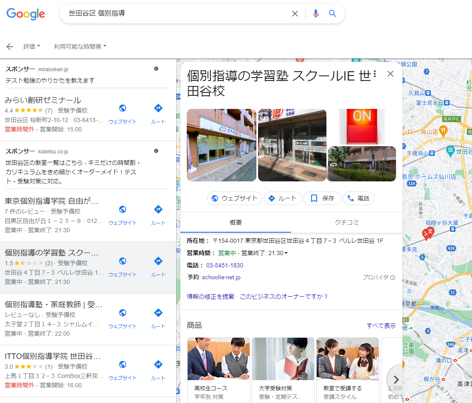The height and width of the screenshot is (403, 472).
Task: Save the place with 保存 button
Action: pos(322,198)
